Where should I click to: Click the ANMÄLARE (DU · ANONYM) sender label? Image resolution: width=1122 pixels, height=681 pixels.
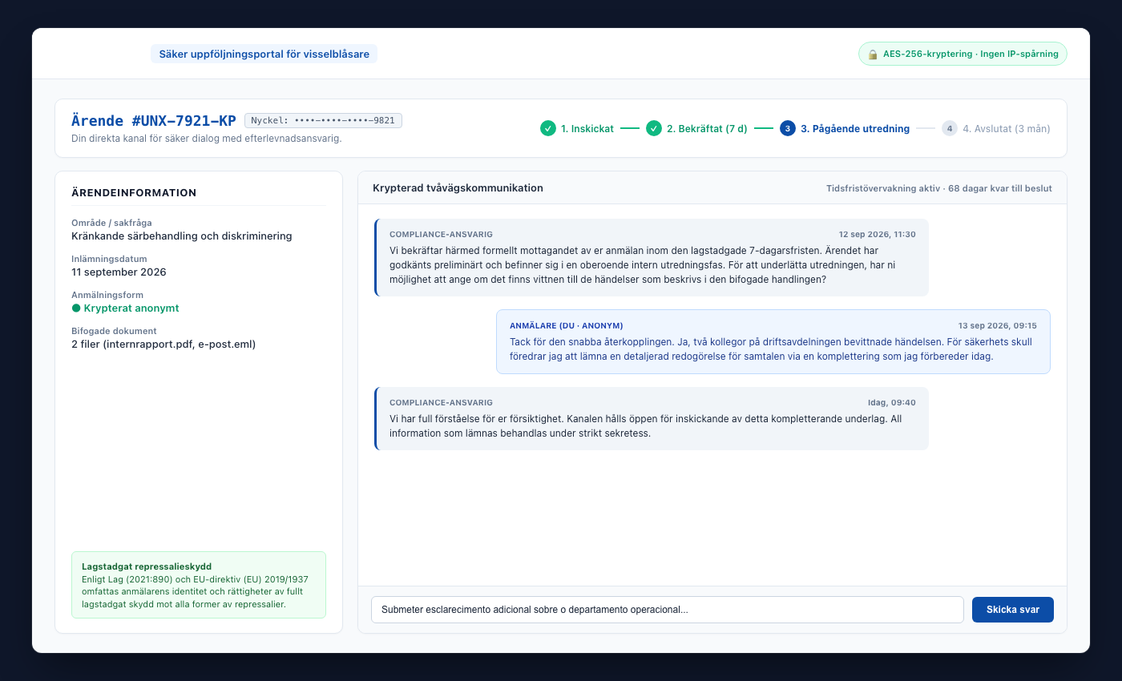[x=567, y=326]
